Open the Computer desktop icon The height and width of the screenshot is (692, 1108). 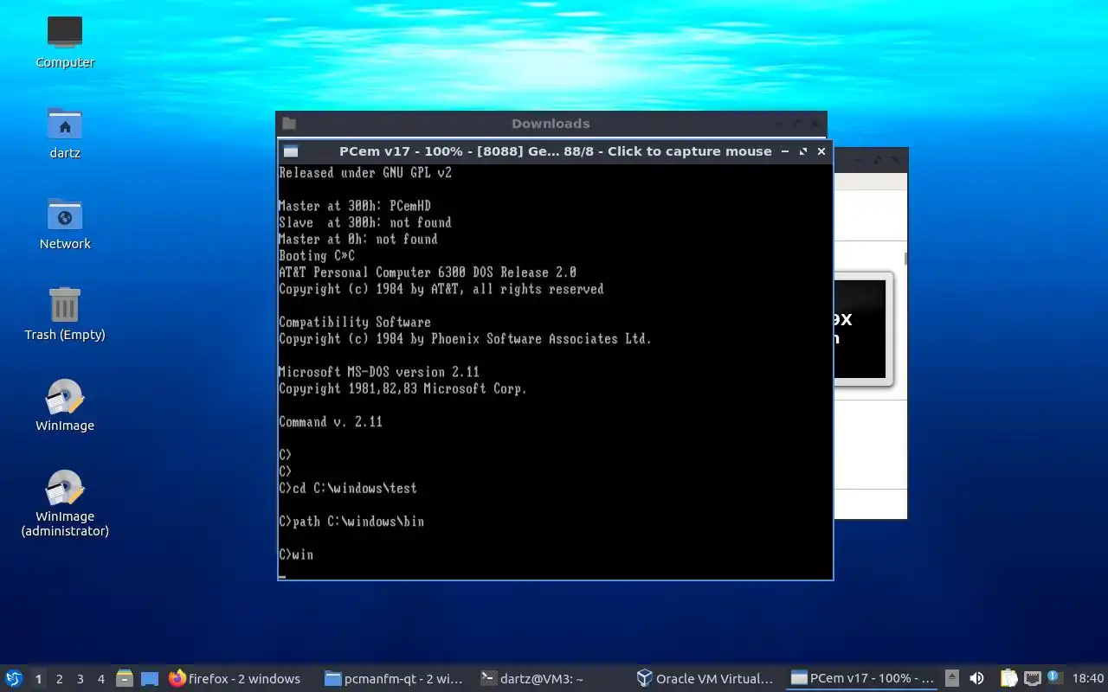click(x=65, y=42)
